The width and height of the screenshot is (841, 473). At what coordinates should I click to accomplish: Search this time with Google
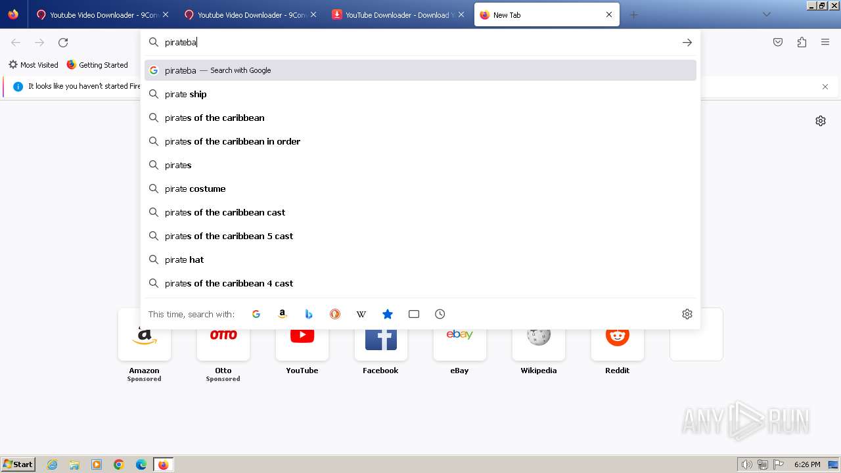[256, 314]
